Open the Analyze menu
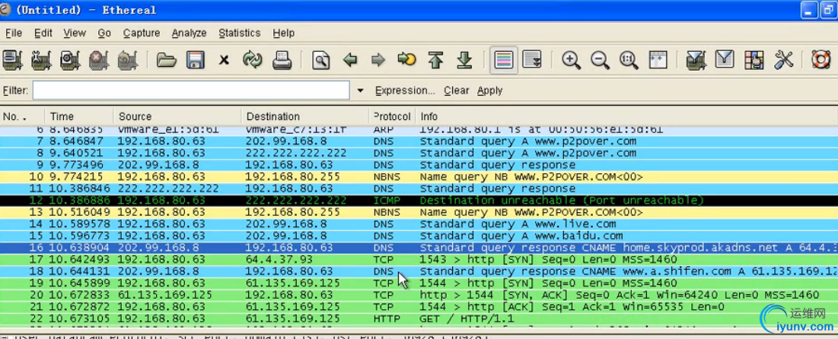The width and height of the screenshot is (838, 339). click(190, 33)
